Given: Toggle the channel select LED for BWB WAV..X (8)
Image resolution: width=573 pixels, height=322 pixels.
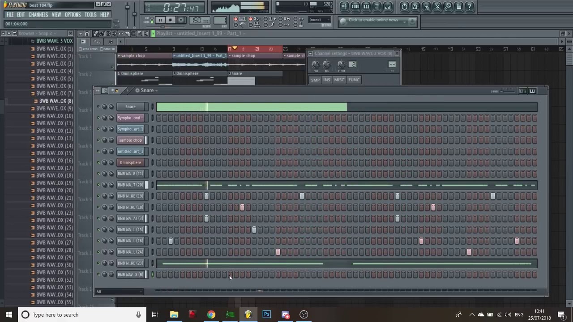Looking at the screenshot, I should (x=153, y=274).
